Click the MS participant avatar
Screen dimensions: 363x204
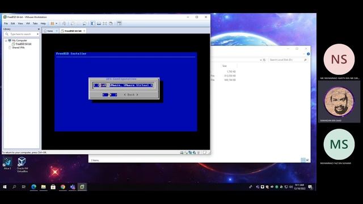(x=339, y=144)
